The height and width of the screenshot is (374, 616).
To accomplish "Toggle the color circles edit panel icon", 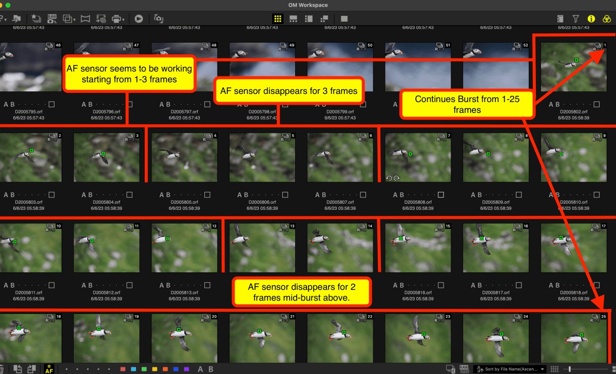I will pyautogui.click(x=607, y=18).
